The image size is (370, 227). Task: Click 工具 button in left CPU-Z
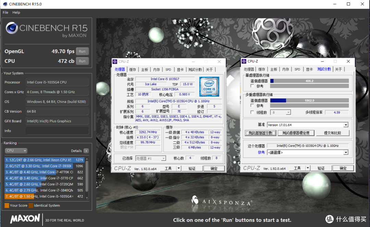point(168,168)
